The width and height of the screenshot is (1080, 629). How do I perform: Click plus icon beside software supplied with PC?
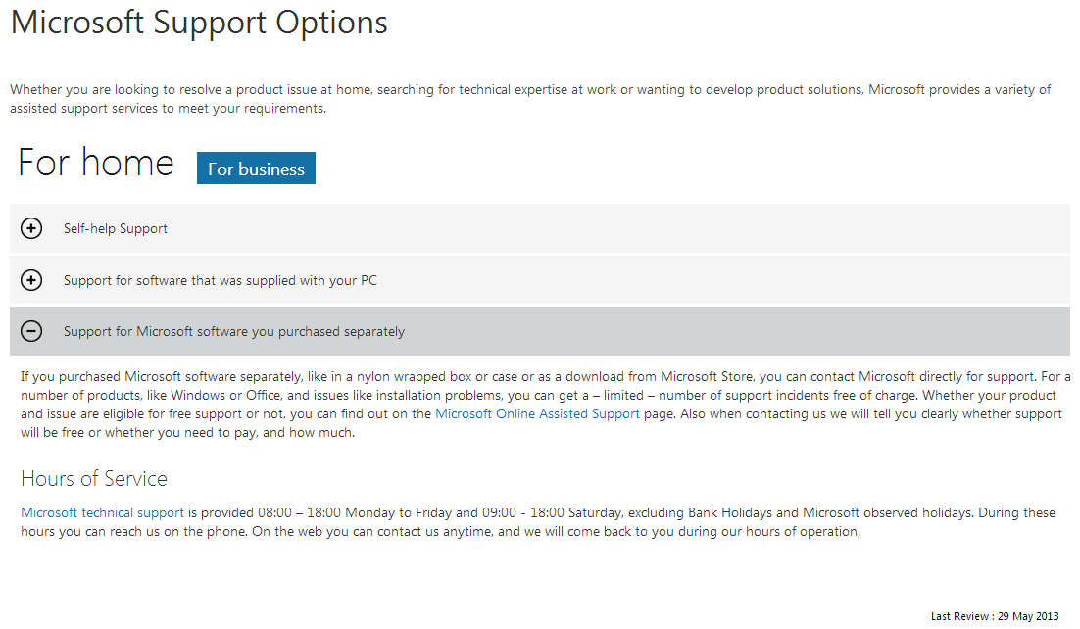pos(31,280)
